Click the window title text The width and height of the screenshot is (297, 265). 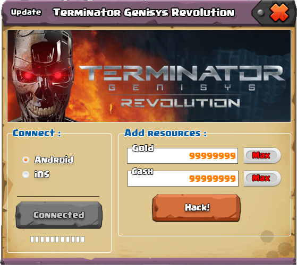(x=144, y=13)
